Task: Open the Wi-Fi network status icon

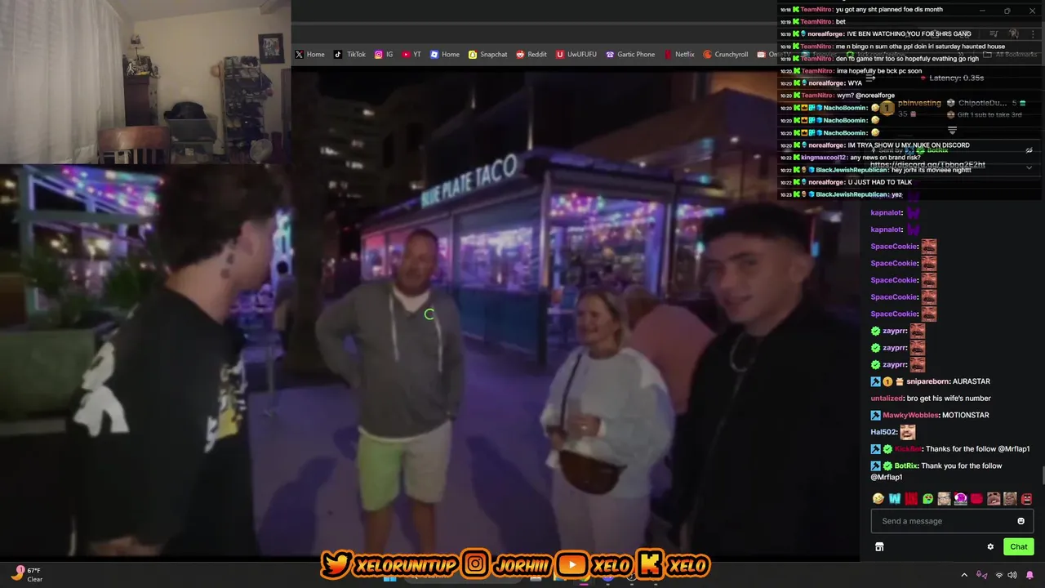Action: (999, 575)
